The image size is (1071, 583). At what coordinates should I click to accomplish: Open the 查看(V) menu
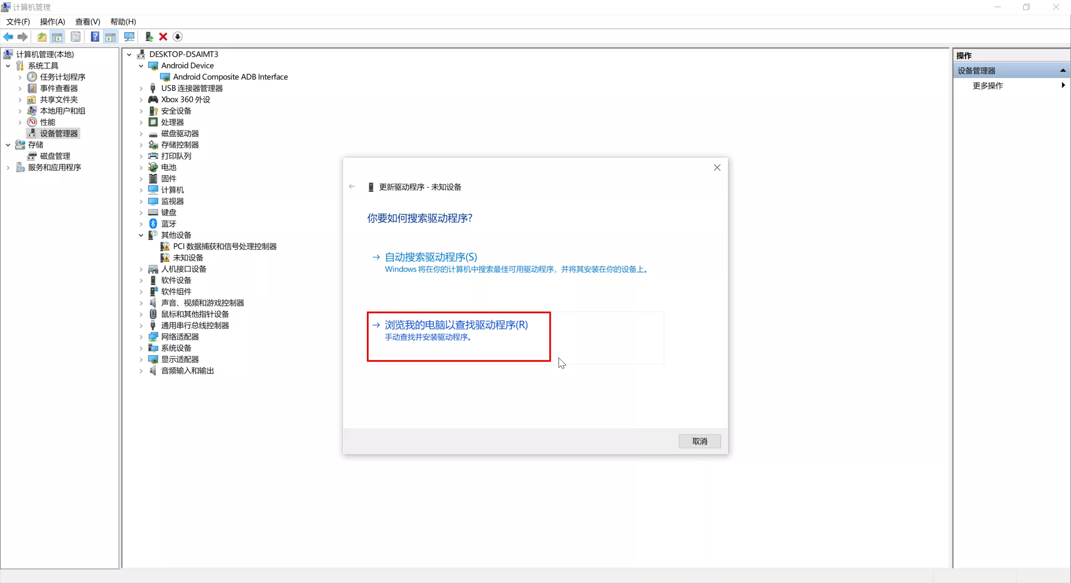coord(87,22)
